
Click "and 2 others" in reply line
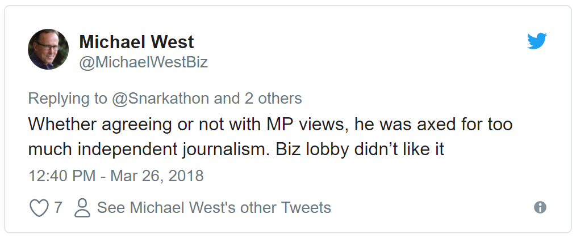(x=257, y=99)
